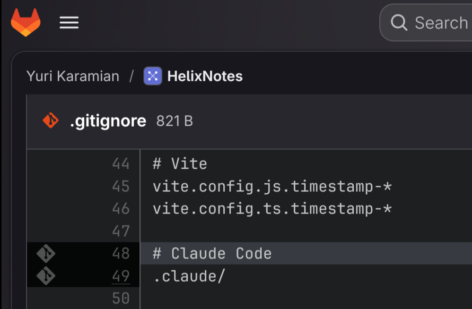Select the '.claude/' code line
The image size is (472, 309).
click(x=189, y=276)
